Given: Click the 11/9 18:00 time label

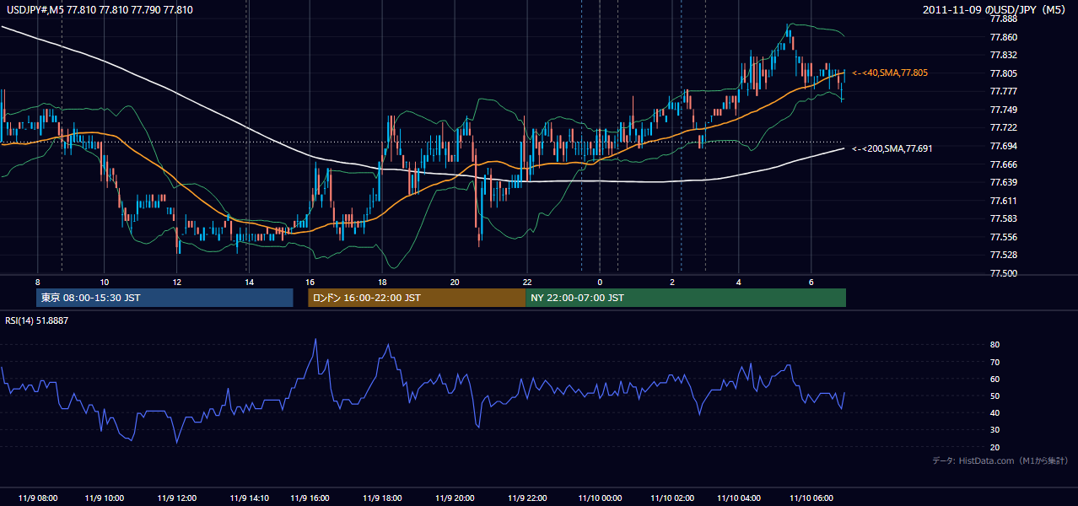Looking at the screenshot, I should tap(381, 498).
